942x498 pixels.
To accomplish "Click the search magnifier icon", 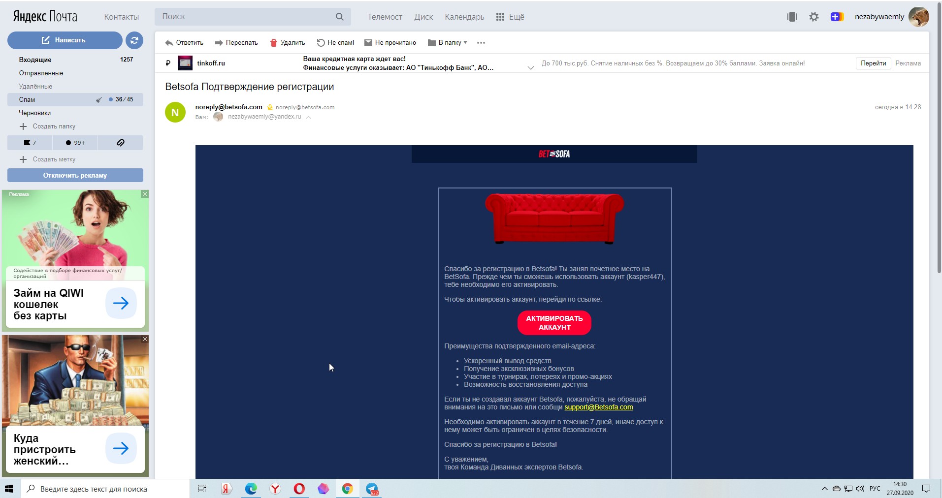I will click(x=340, y=17).
